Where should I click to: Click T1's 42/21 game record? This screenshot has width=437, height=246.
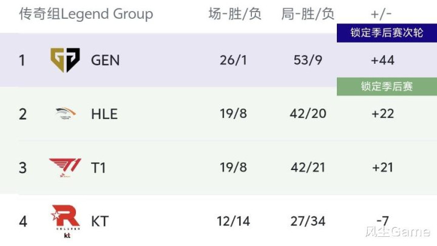tap(308, 167)
